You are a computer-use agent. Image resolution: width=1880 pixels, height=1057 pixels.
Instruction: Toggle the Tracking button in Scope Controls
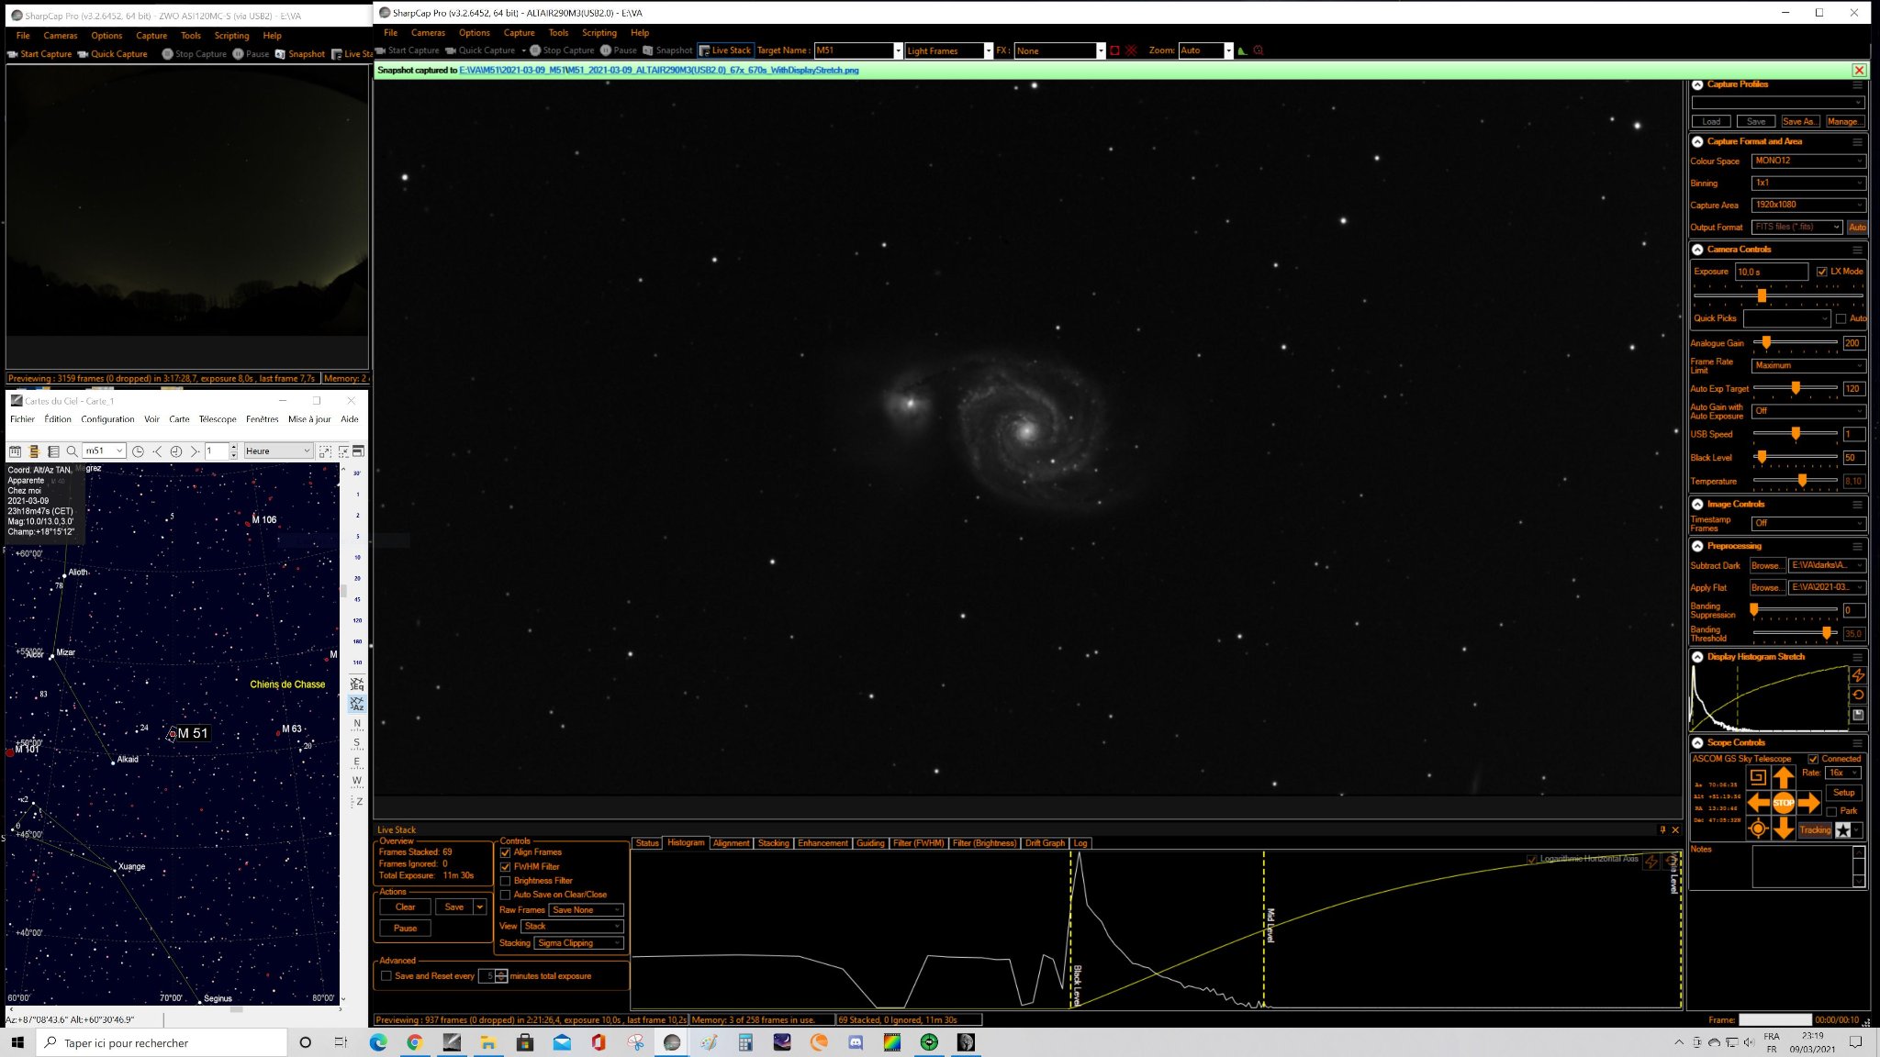(1815, 829)
